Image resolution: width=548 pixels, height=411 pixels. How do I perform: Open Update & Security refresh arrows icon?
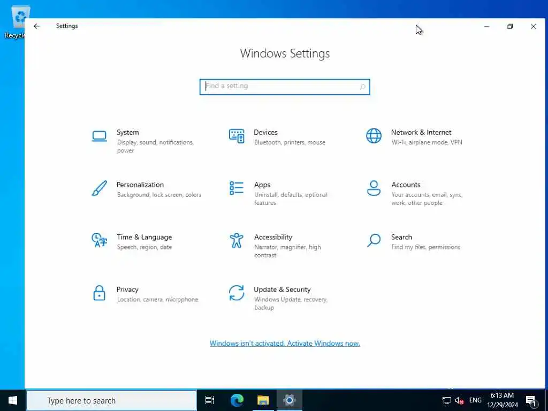[237, 293]
